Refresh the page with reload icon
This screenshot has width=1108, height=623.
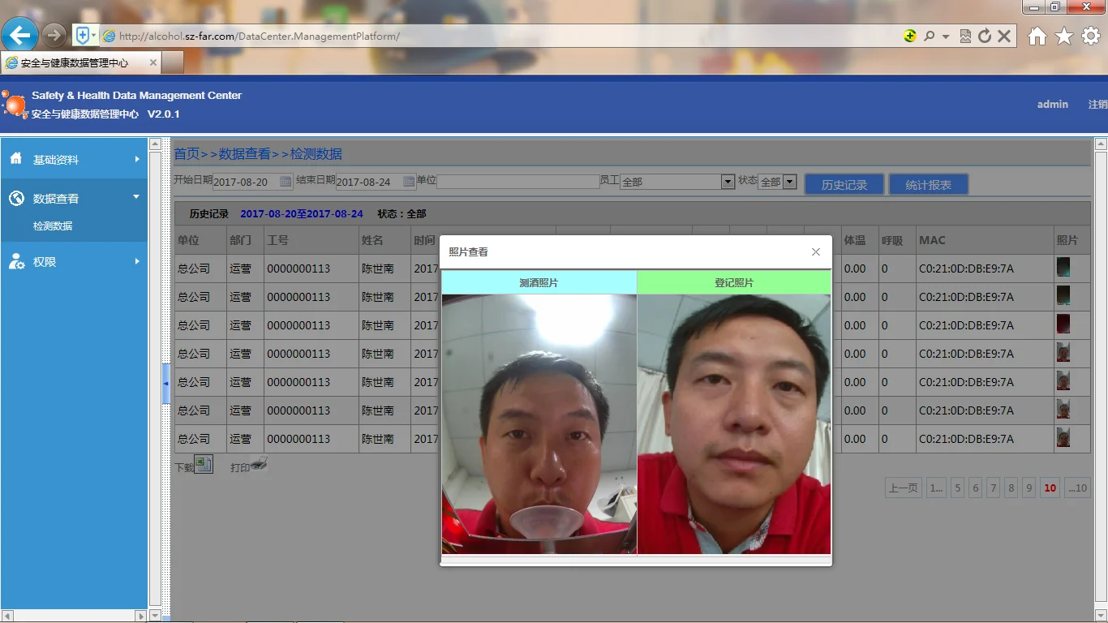coord(985,37)
